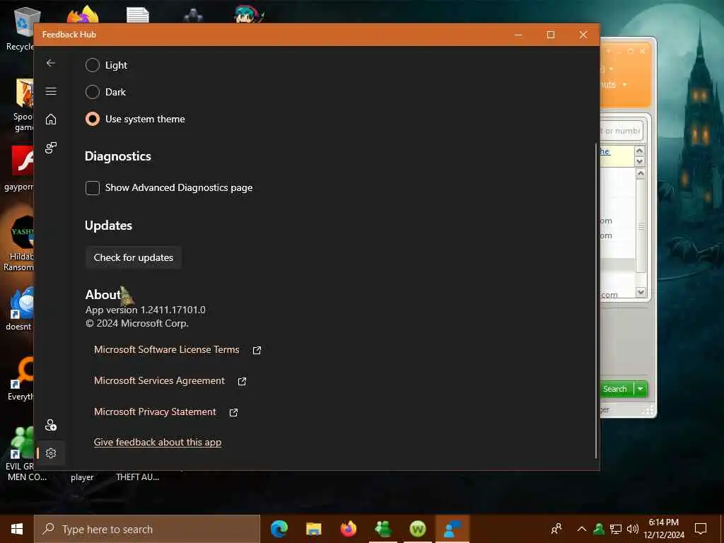The width and height of the screenshot is (724, 543).
Task: Select the Recycle Bin desktop icon
Action: click(x=21, y=30)
